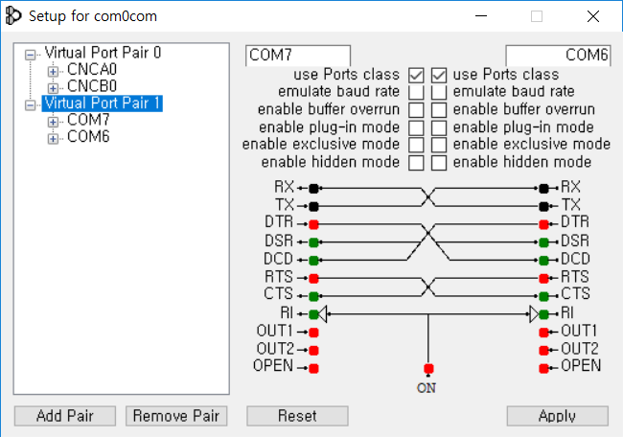Click the COM7 RTS red pin
This screenshot has width=623, height=437.
313,279
